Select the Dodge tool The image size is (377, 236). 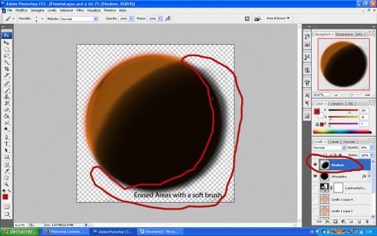click(x=6, y=129)
